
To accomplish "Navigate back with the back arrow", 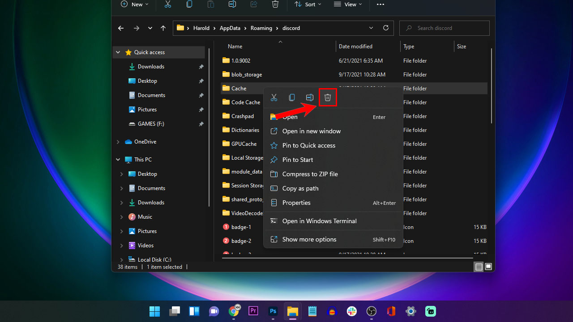I will pyautogui.click(x=120, y=28).
